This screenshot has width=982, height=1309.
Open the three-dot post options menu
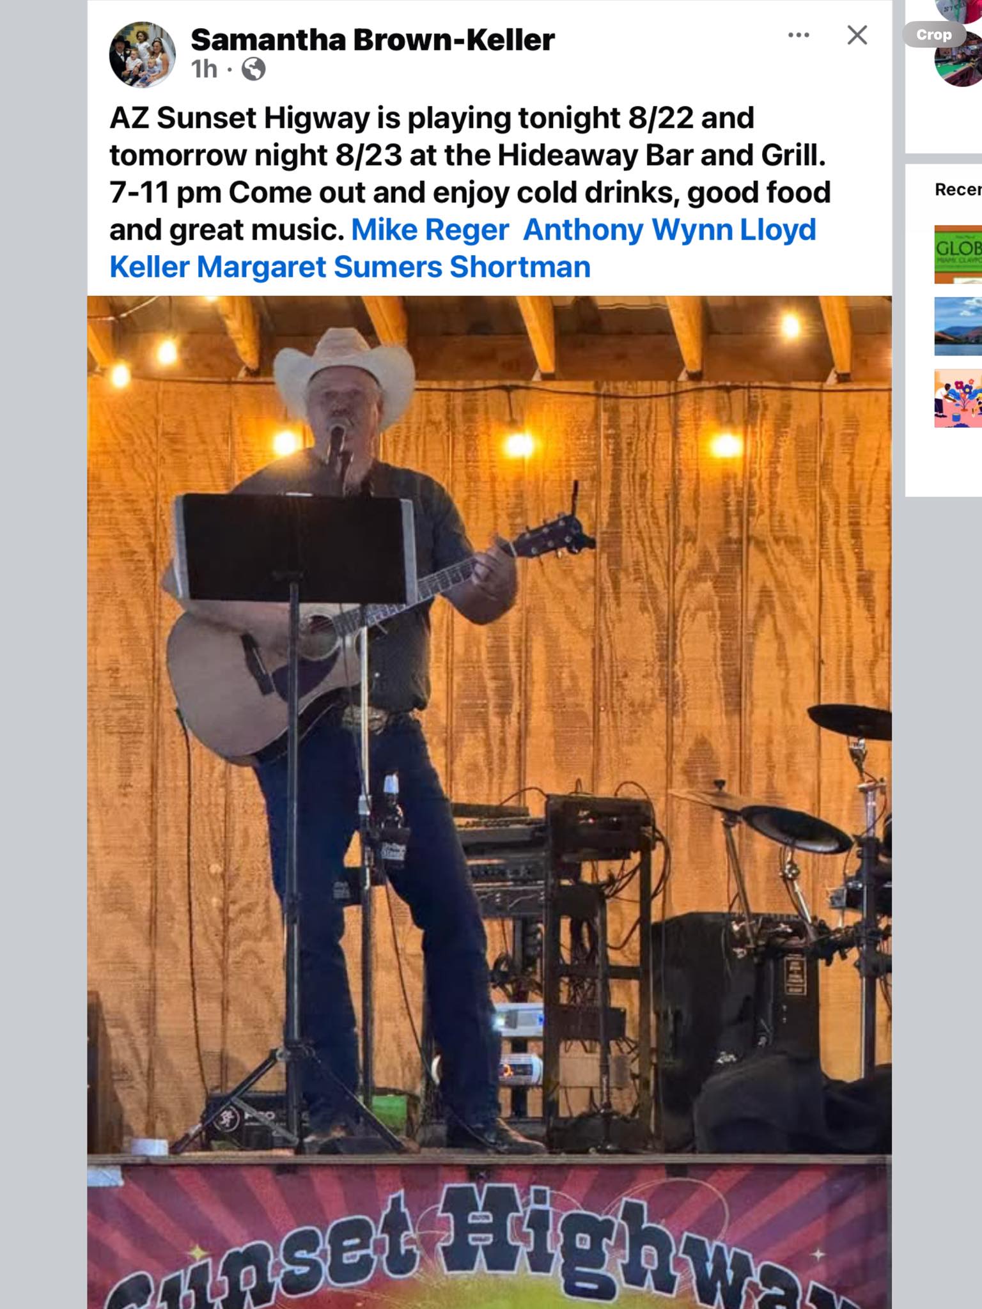pos(799,35)
